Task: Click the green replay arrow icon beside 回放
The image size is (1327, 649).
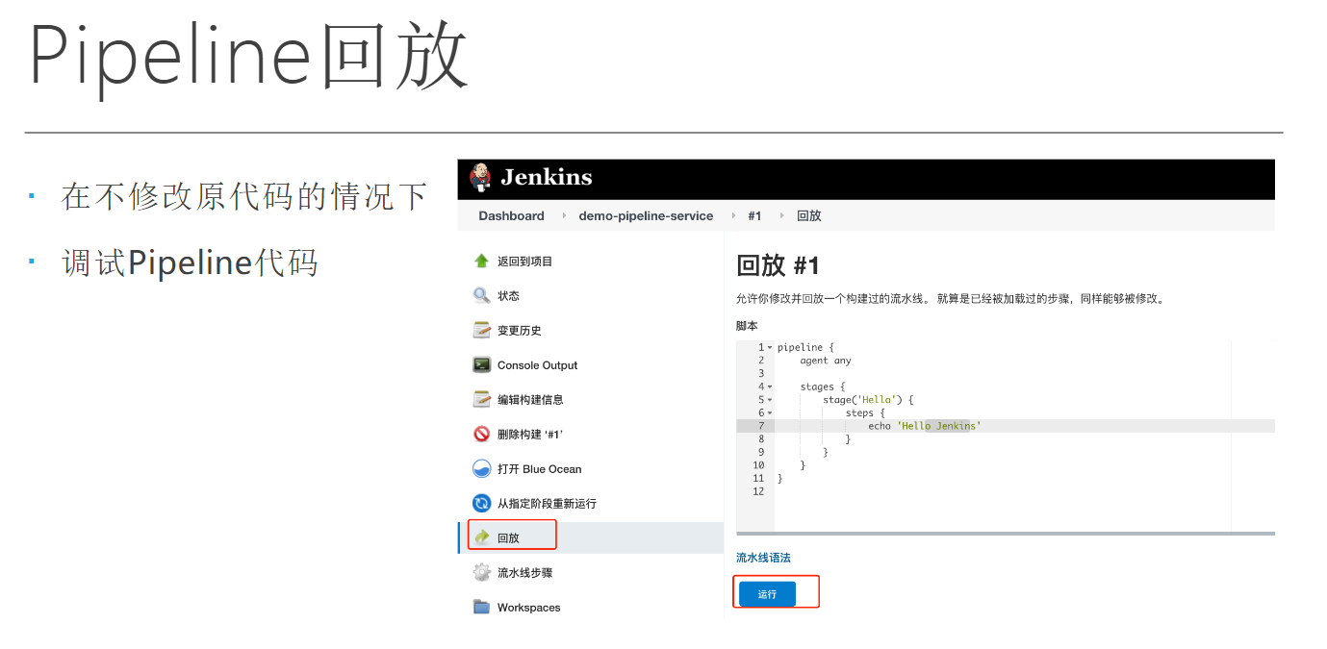Action: 482,537
